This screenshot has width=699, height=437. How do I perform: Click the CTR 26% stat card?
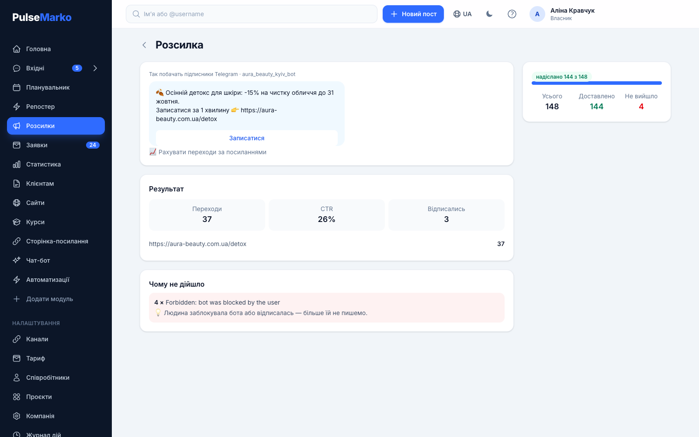[x=327, y=215]
